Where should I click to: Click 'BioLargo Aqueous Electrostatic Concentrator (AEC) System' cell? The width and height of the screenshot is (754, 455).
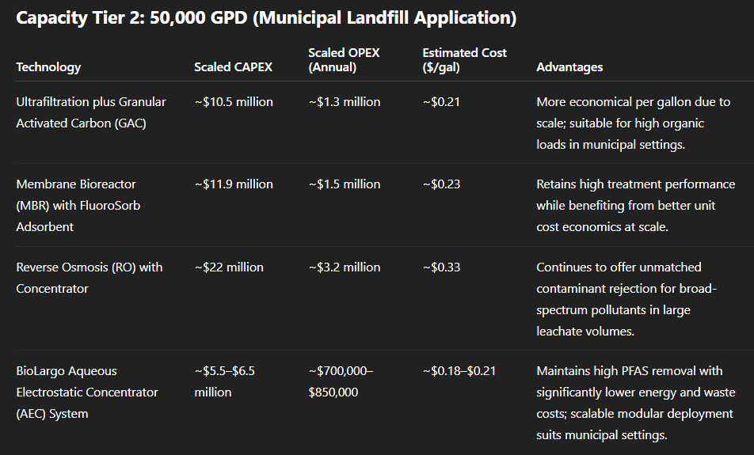[x=87, y=392]
